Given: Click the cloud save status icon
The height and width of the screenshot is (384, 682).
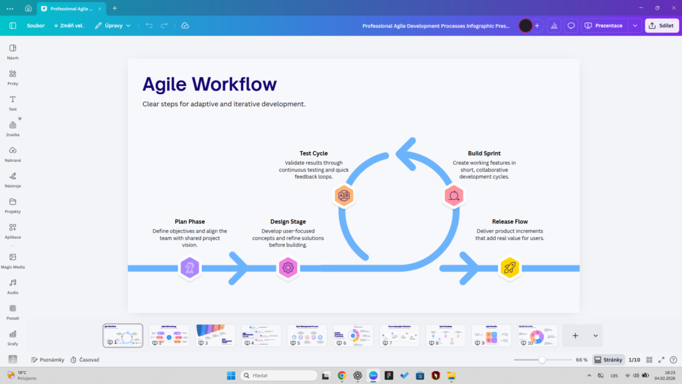Looking at the screenshot, I should coord(185,25).
